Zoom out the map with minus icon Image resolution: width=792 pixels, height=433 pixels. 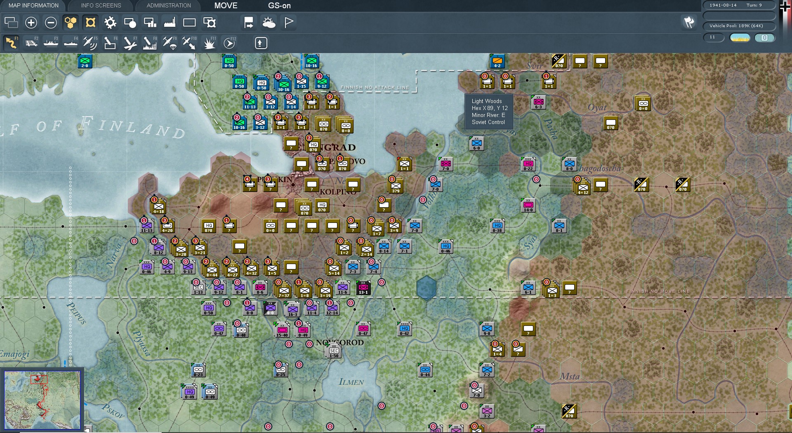[x=51, y=23]
